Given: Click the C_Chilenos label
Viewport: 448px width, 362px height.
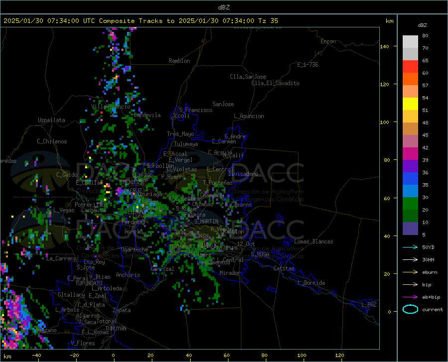Looking at the screenshot, I should tap(52, 141).
